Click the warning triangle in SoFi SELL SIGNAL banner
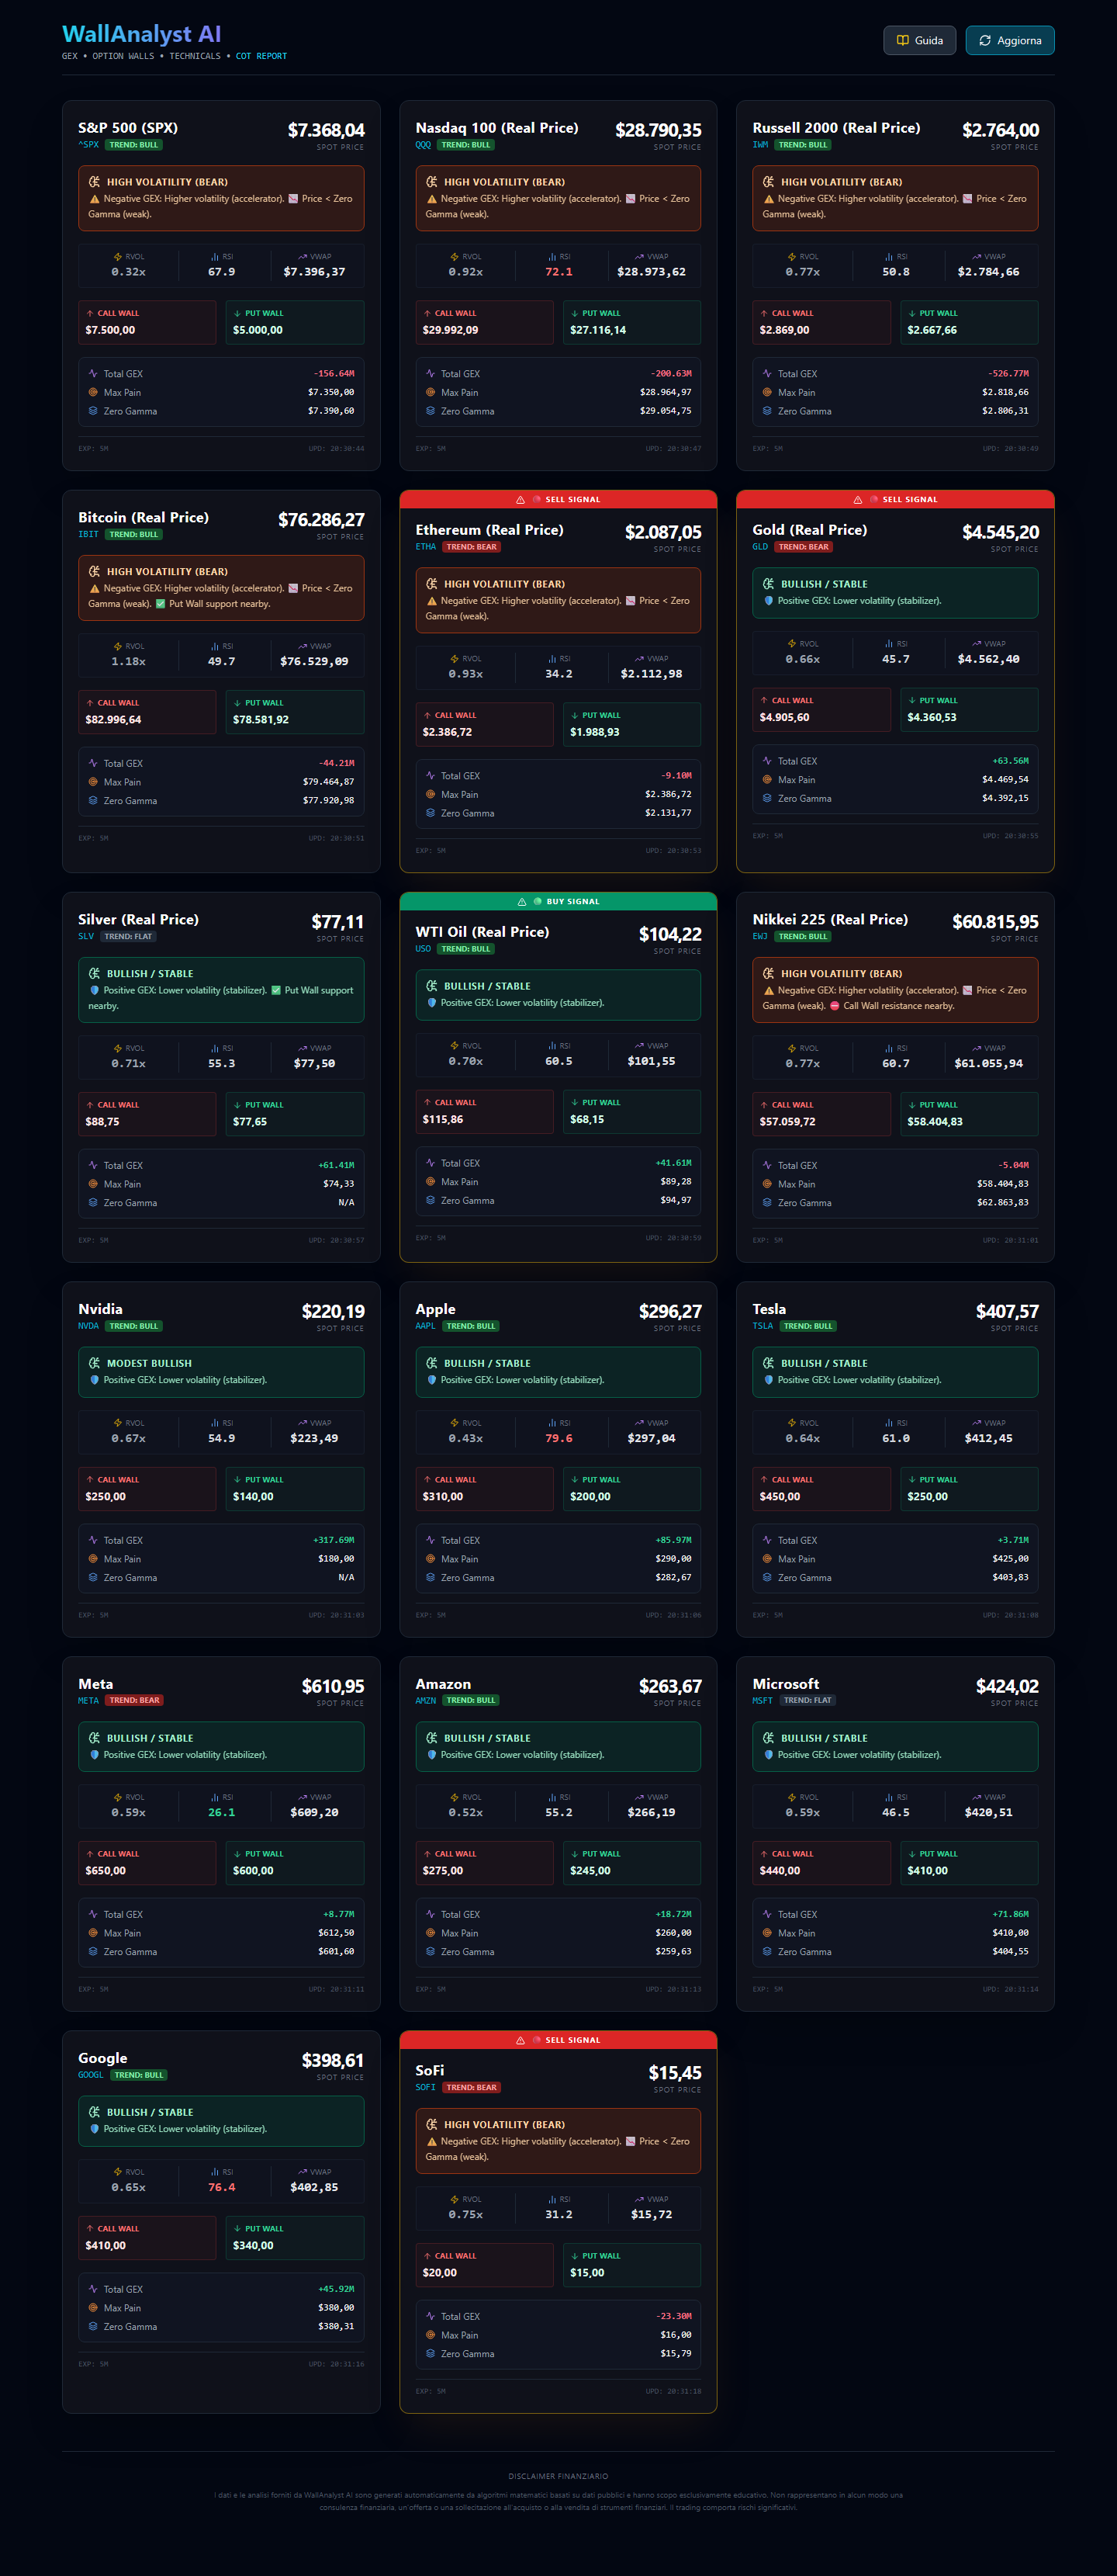Viewport: 1117px width, 2576px height. point(520,2040)
